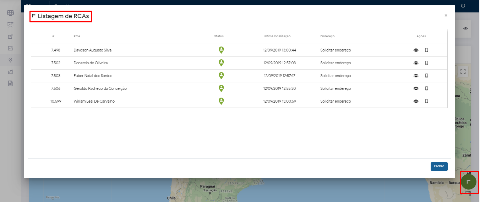Click the green status pin for Donatelo de Oliveira
The height and width of the screenshot is (202, 480).
221,63
